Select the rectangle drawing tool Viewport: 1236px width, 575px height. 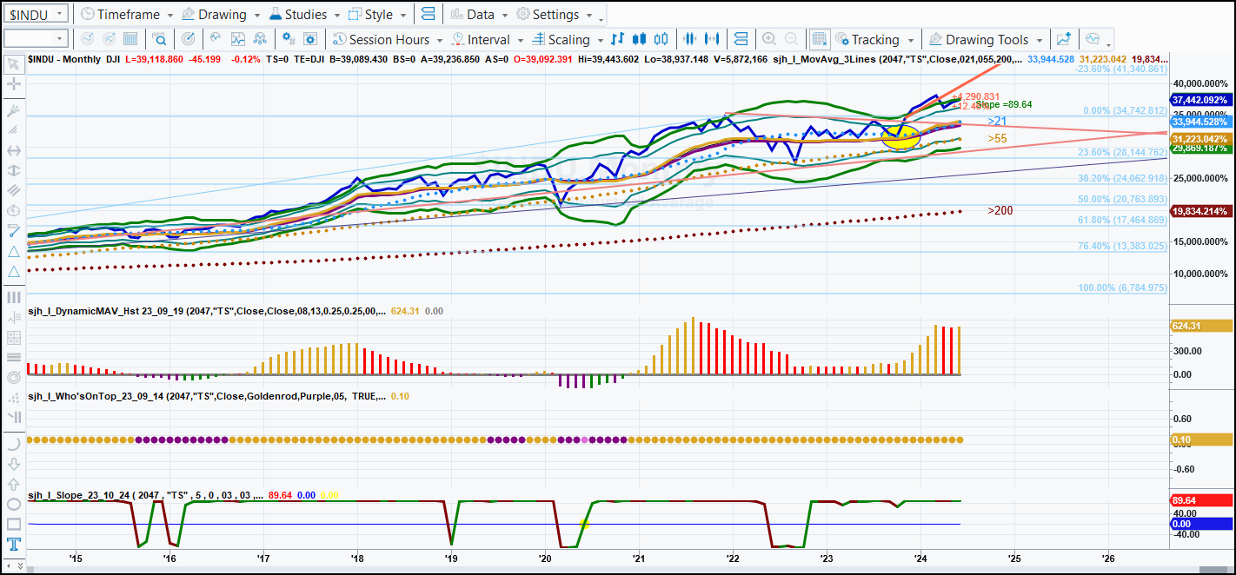click(x=13, y=524)
